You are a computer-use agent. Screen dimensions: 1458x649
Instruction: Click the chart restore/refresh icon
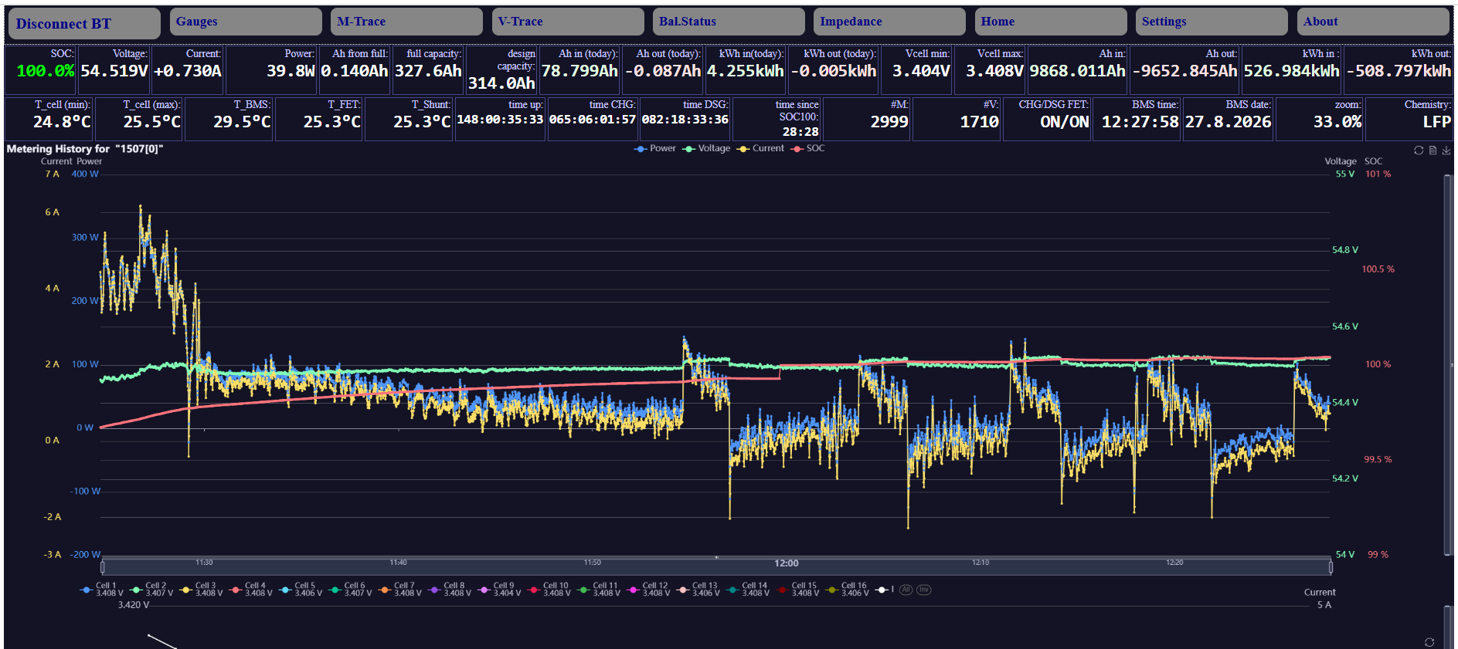click(x=1419, y=150)
